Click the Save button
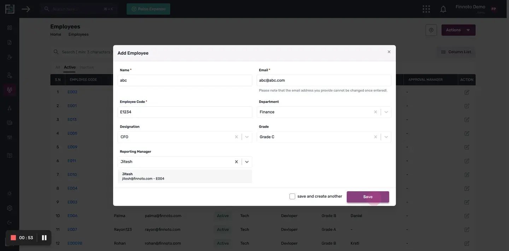The width and height of the screenshot is (509, 251). click(x=368, y=197)
